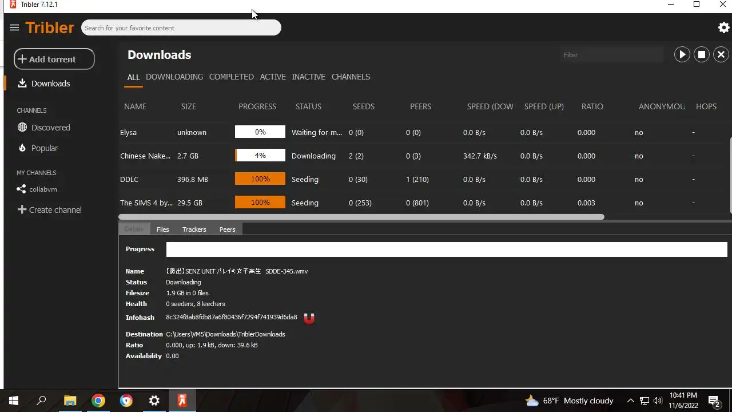Click the network tray icon
This screenshot has height=412, width=732.
coord(645,401)
